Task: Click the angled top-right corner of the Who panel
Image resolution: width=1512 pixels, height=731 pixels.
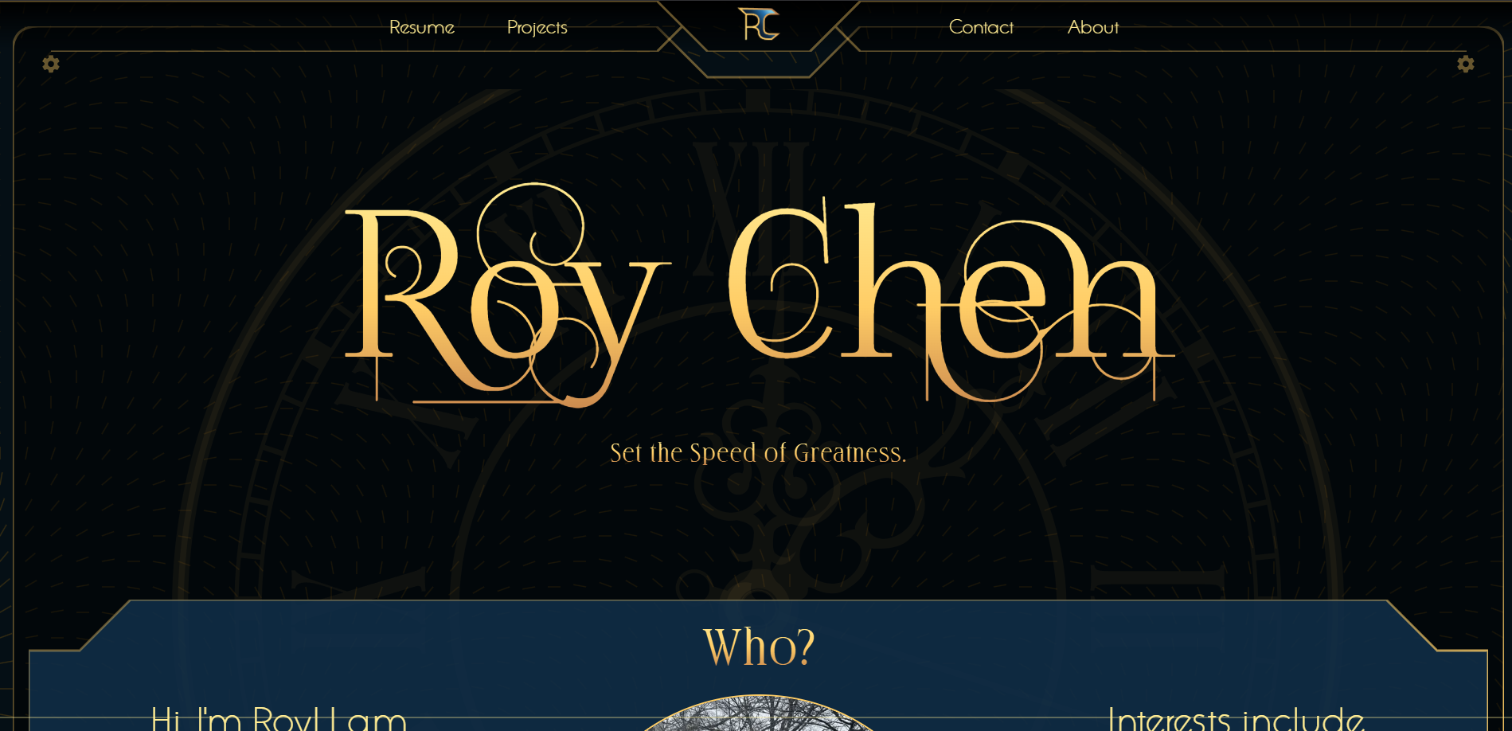Action: point(1412,626)
